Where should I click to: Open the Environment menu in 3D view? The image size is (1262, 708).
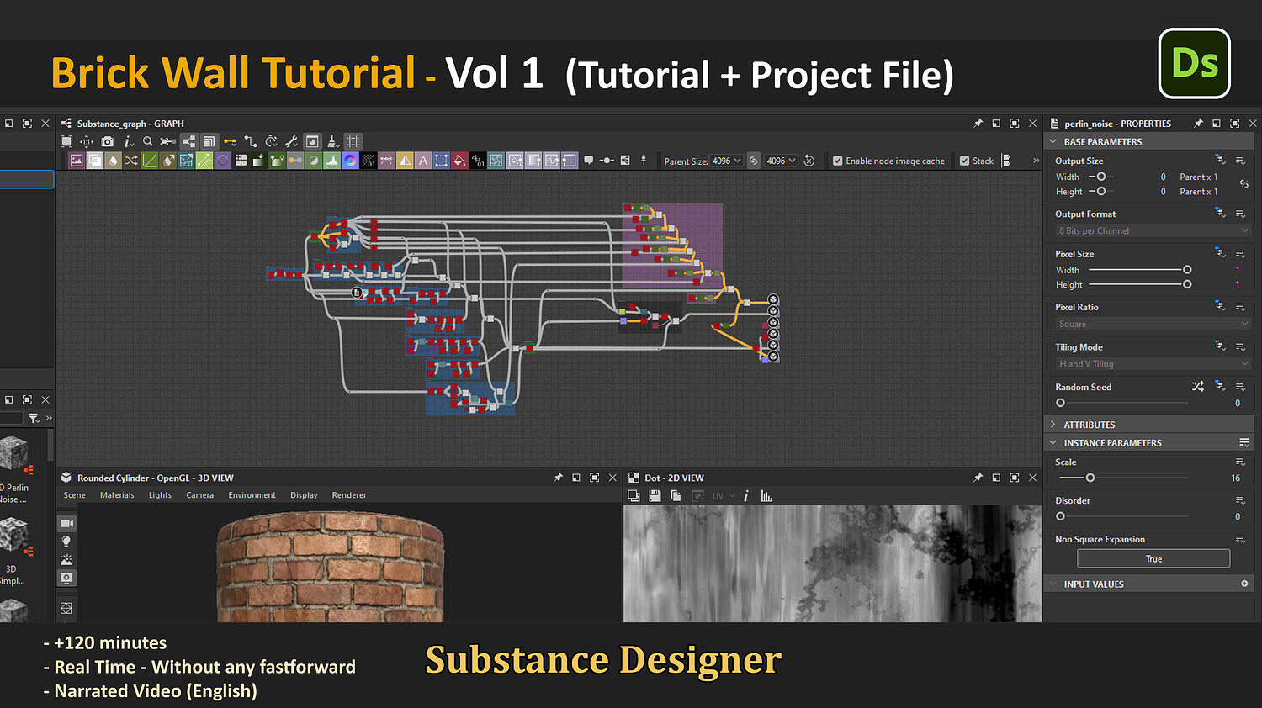252,495
